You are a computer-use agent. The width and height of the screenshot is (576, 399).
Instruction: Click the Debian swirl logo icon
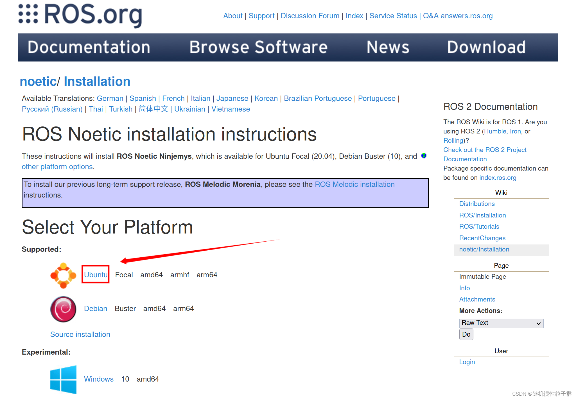coord(63,309)
